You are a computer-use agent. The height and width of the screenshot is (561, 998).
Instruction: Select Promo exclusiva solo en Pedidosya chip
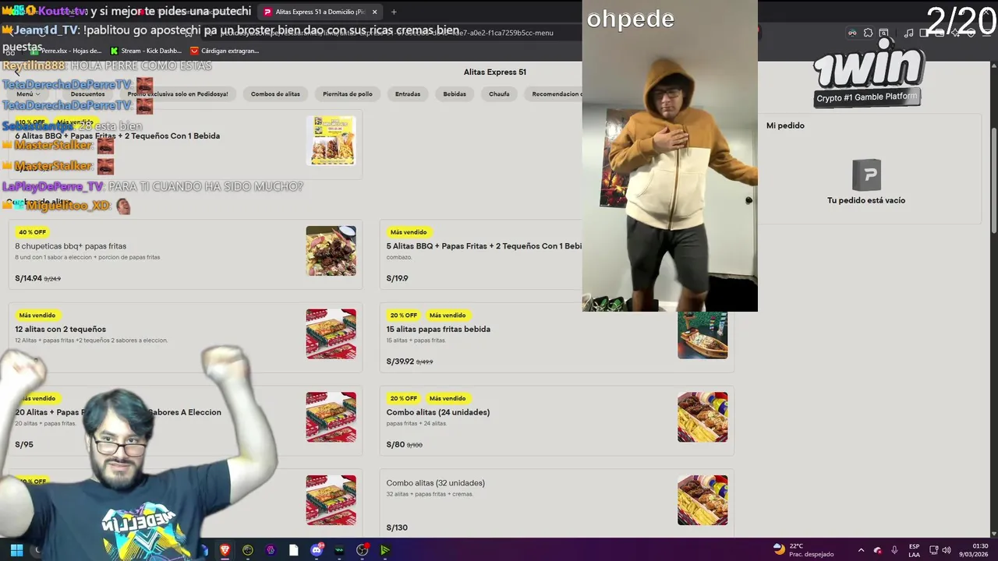click(178, 93)
